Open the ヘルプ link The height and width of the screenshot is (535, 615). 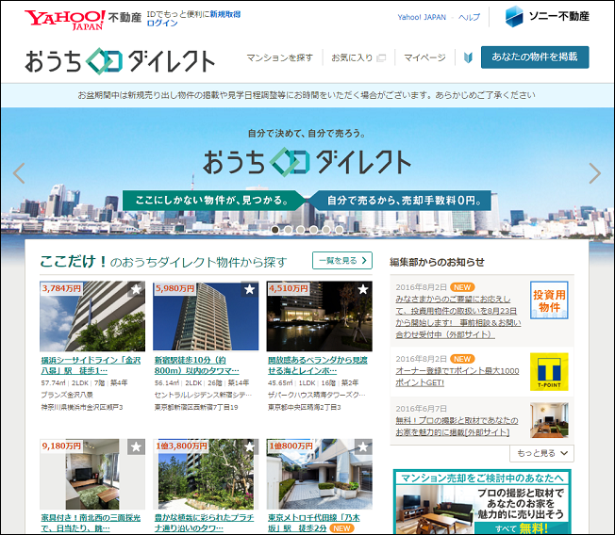tap(469, 17)
